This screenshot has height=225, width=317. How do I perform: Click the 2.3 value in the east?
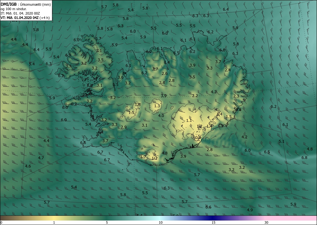236,96
